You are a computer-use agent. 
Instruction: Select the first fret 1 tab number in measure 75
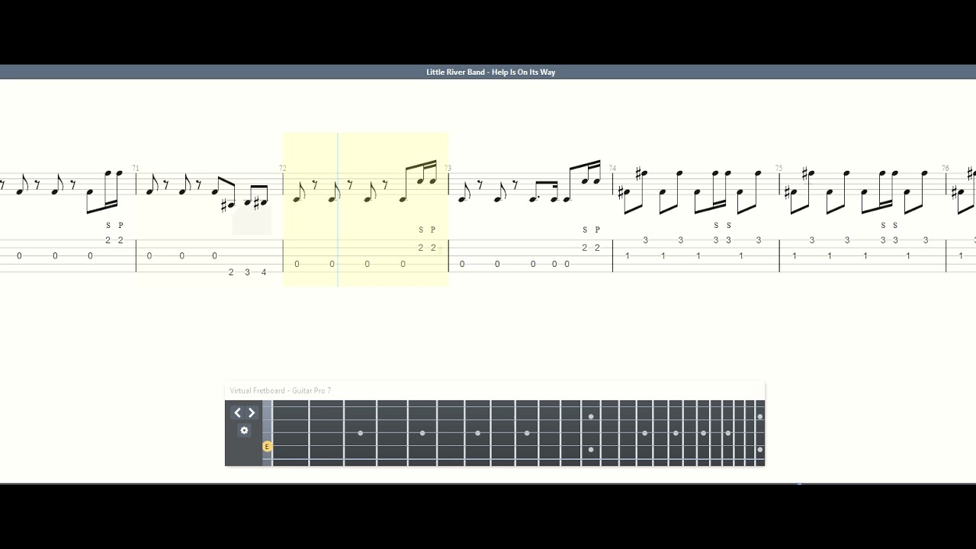(x=794, y=256)
